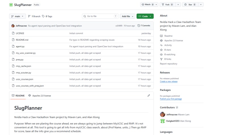Open the preq.py file

point(20,59)
